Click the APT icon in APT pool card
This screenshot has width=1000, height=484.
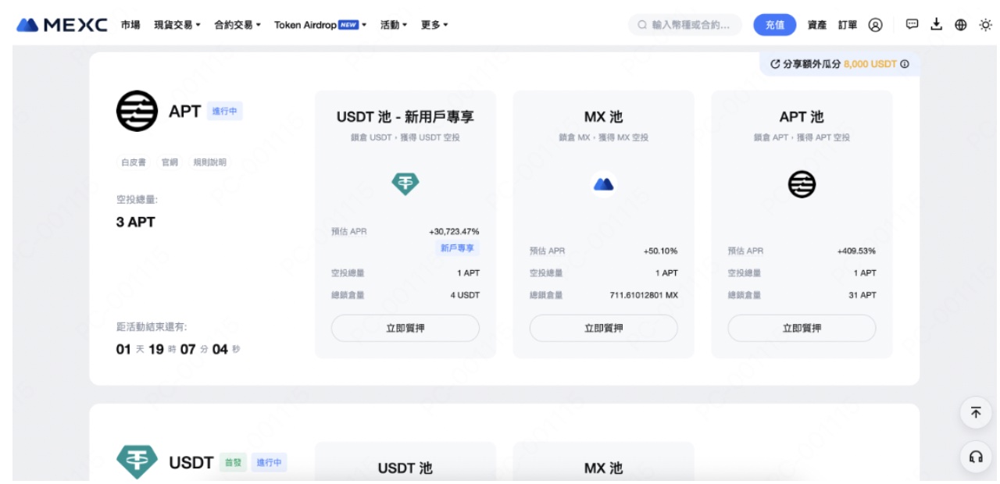[802, 184]
